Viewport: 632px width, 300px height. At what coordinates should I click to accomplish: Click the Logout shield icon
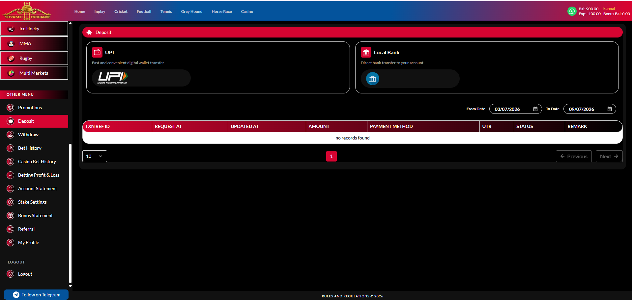pyautogui.click(x=11, y=274)
